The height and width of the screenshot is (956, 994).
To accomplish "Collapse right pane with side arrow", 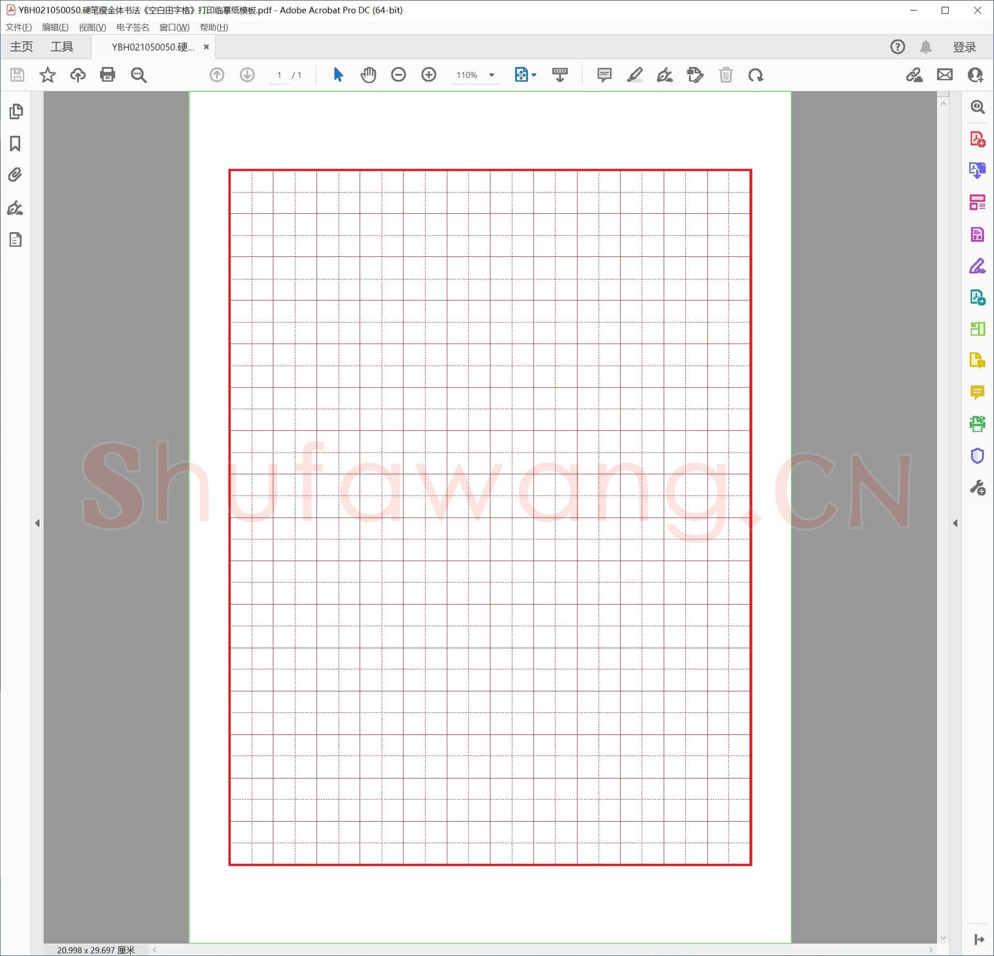I will point(955,523).
